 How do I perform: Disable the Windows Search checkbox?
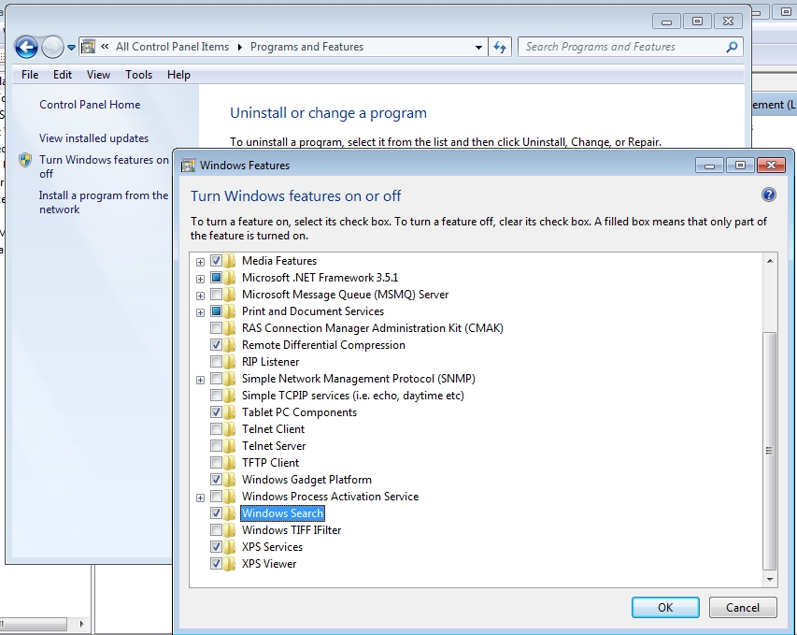pyautogui.click(x=216, y=512)
